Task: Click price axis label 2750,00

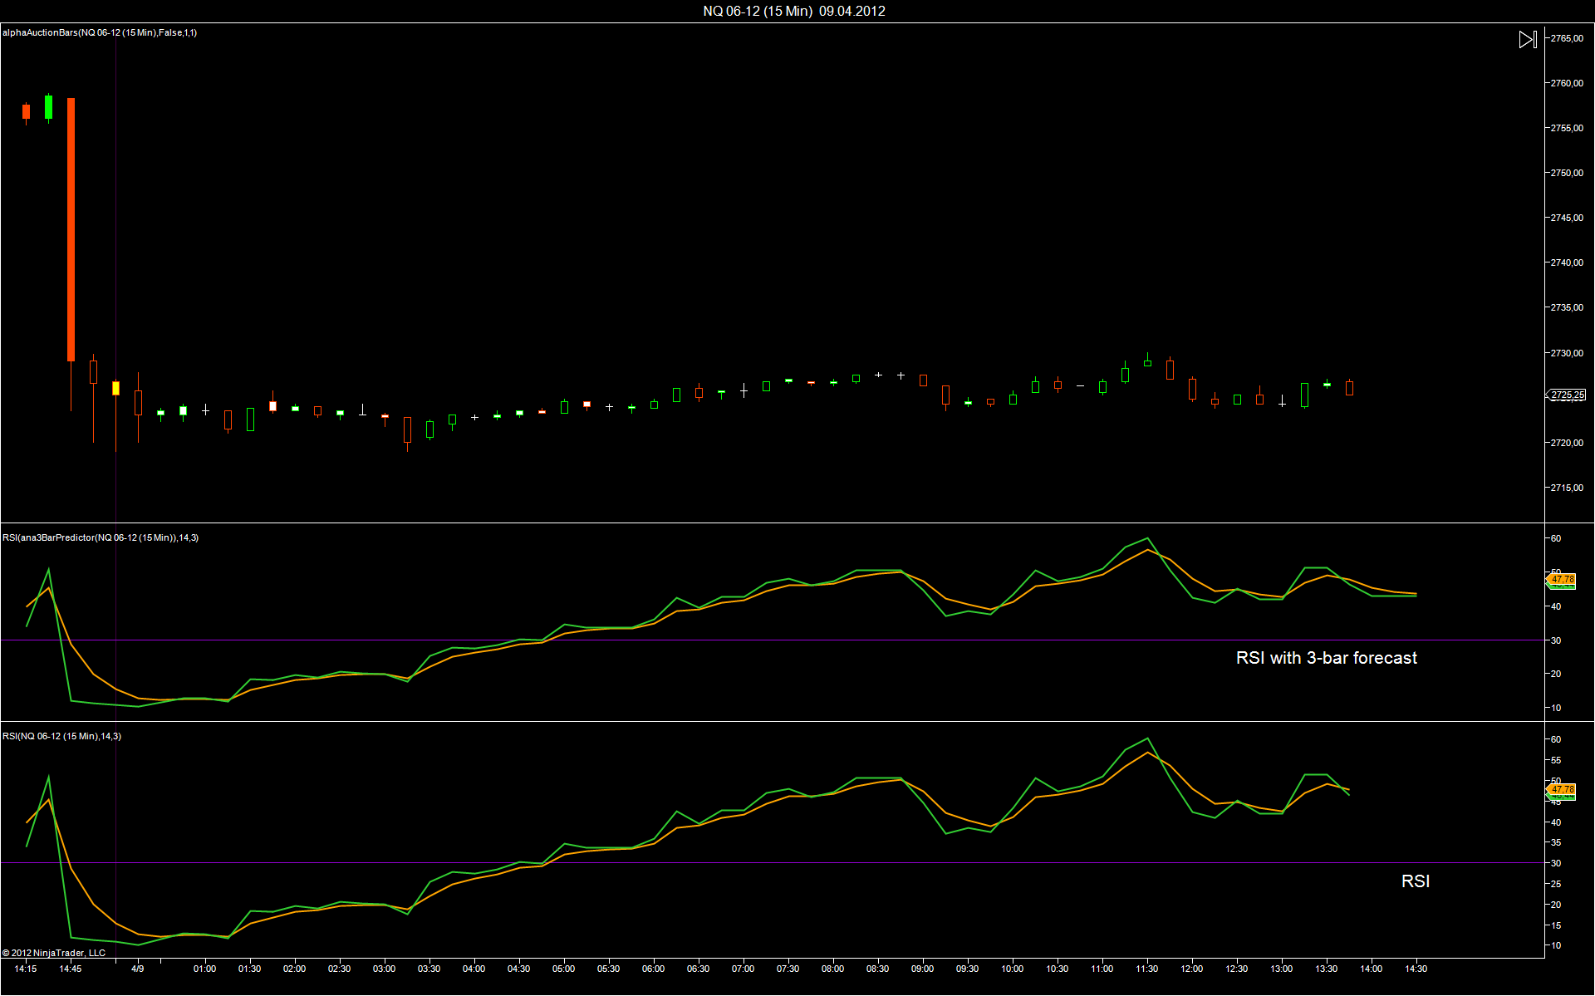Action: tap(1567, 173)
